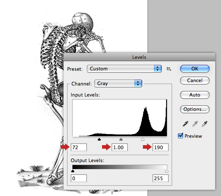Open the Channel dropdown showing Gray

(x=118, y=84)
